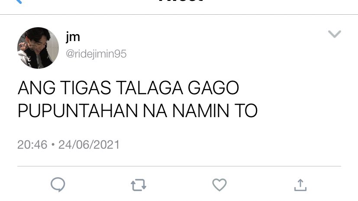Viewport: 358px width, 201px height.
Task: Go back using the blue arrow at top left
Action: (19, 2)
